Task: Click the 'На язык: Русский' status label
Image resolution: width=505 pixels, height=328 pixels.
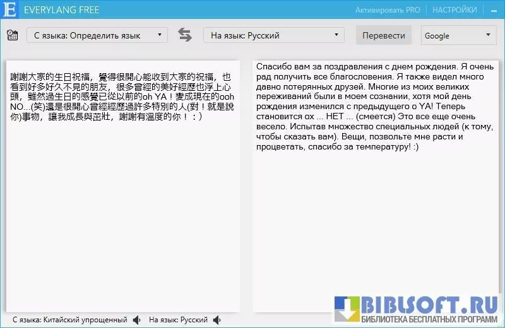Action: (x=178, y=320)
